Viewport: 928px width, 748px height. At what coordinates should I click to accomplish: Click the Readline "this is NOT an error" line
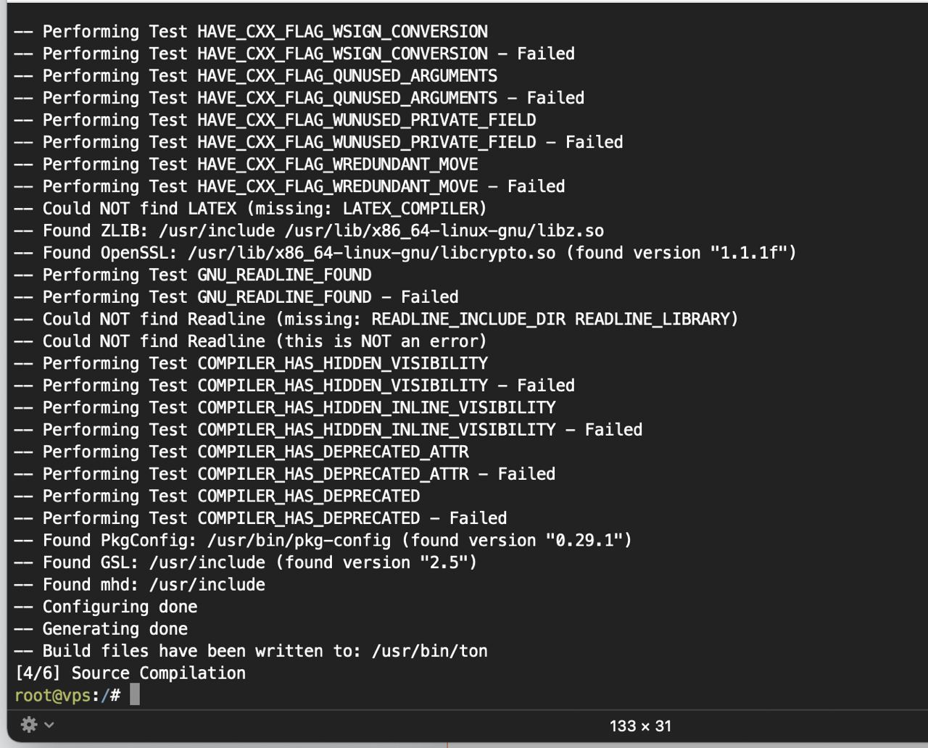(250, 341)
